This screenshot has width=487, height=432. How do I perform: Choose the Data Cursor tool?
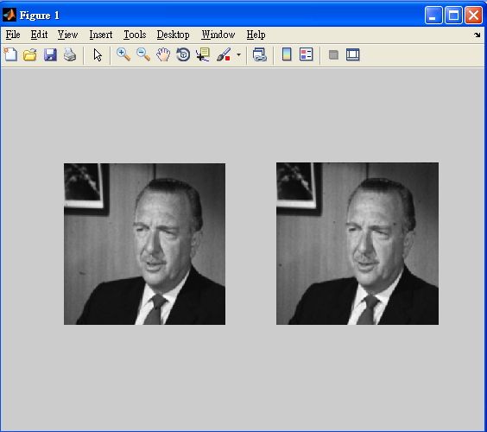tap(203, 54)
